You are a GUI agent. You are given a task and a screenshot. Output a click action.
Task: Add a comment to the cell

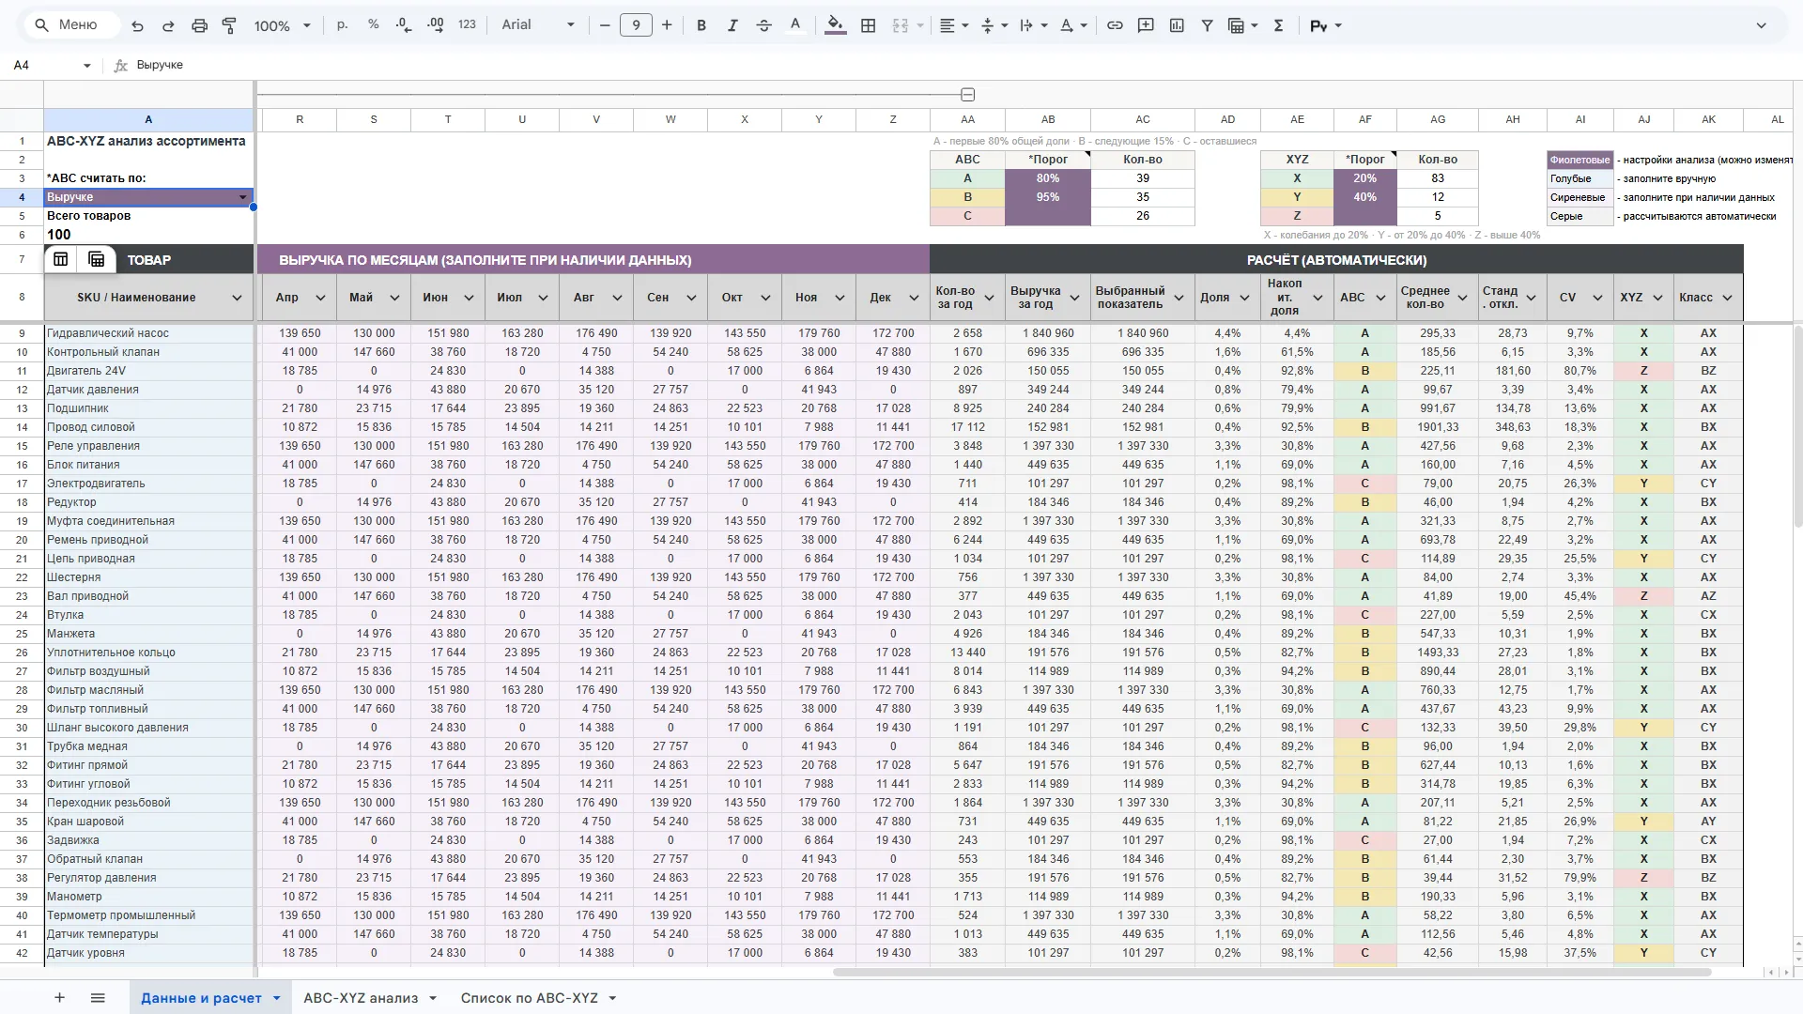pos(1146,25)
